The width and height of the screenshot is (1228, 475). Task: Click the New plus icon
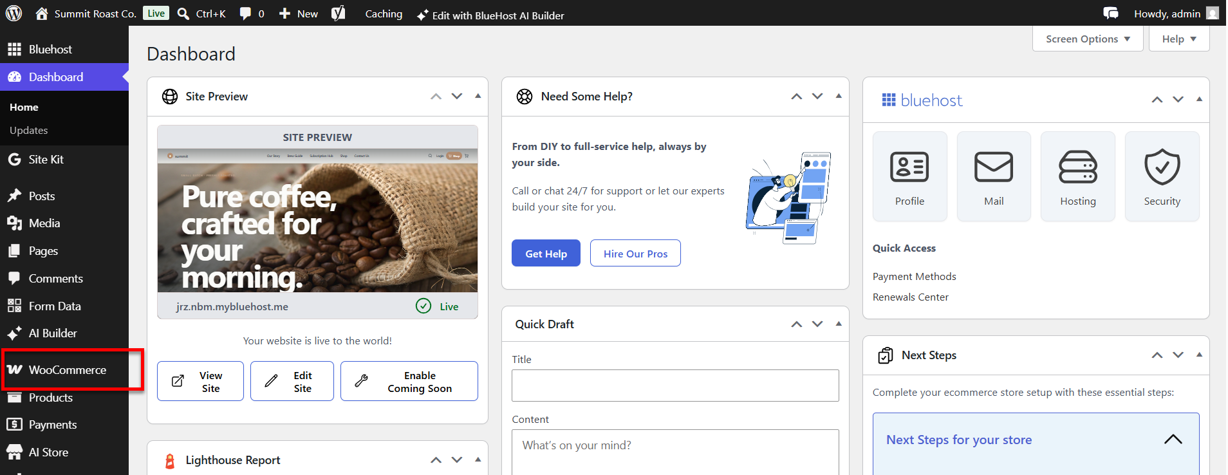click(284, 14)
